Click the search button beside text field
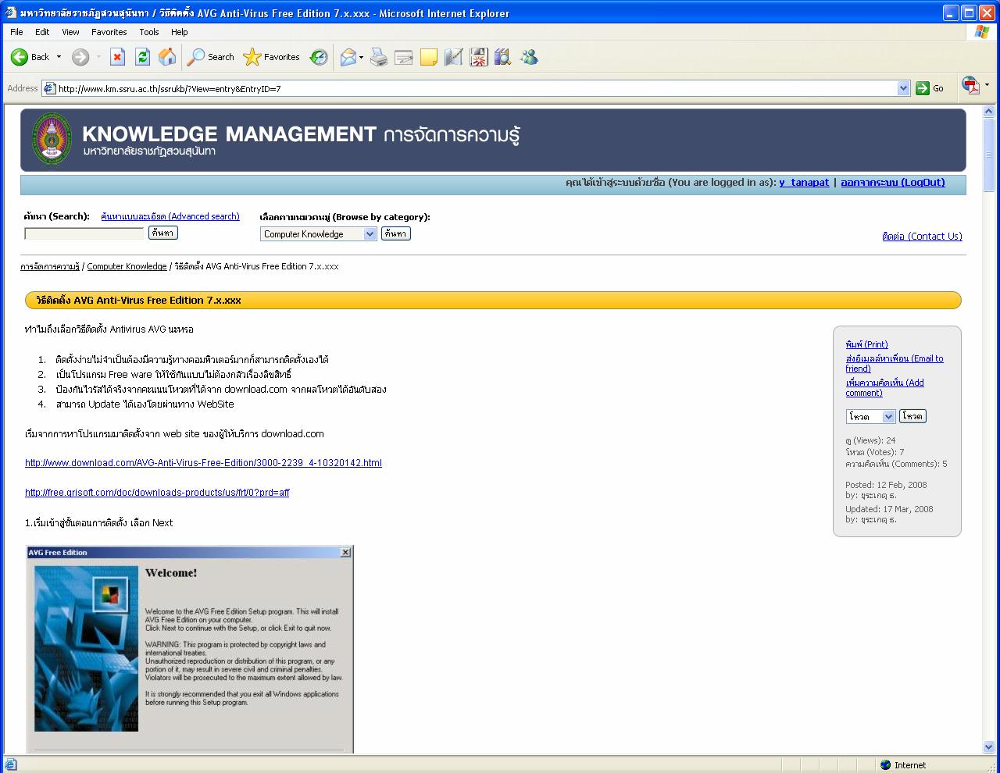The width and height of the screenshot is (1000, 773). coord(163,233)
